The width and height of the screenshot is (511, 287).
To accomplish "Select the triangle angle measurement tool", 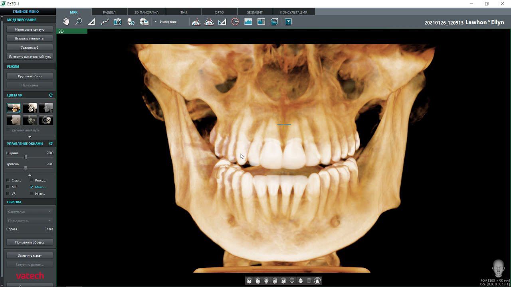I will point(91,22).
